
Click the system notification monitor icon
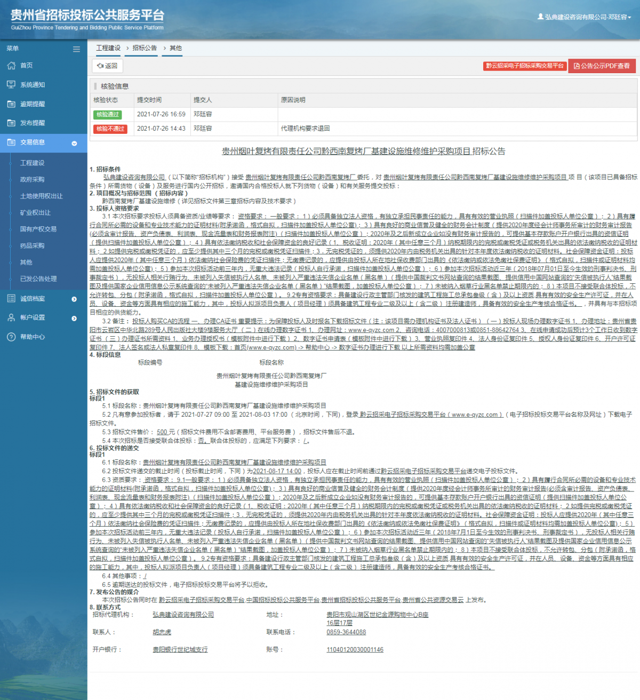coord(11,85)
